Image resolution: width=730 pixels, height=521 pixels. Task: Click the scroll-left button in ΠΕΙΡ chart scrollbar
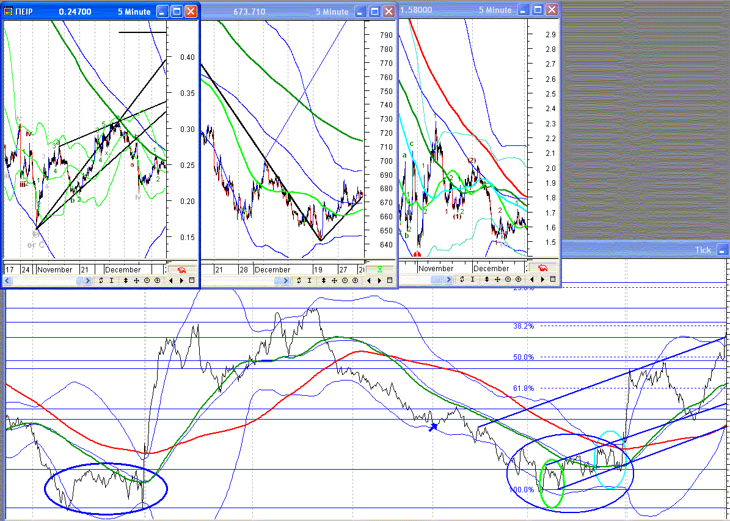click(7, 280)
